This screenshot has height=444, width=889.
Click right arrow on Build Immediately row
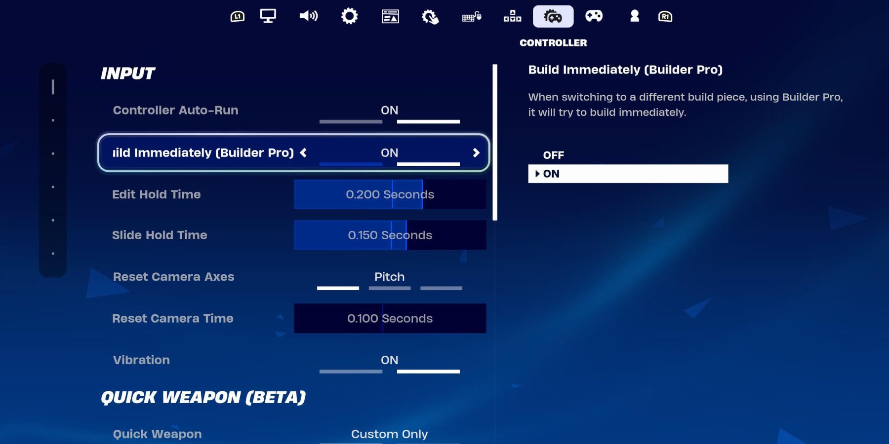476,153
